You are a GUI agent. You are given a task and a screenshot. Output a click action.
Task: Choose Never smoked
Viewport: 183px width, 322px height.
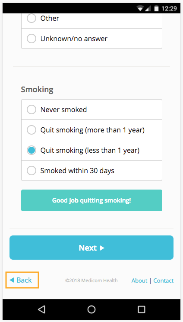click(91, 109)
